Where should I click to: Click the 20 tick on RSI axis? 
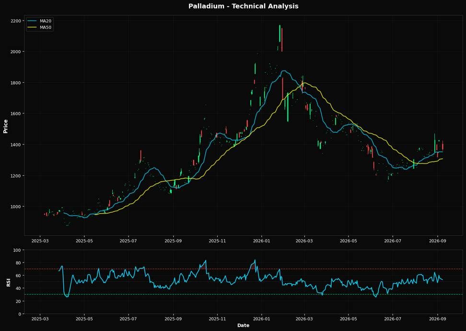18,301
